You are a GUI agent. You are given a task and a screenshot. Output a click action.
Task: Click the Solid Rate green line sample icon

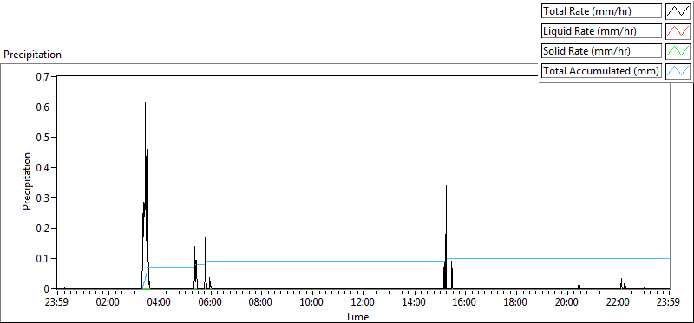coord(678,51)
